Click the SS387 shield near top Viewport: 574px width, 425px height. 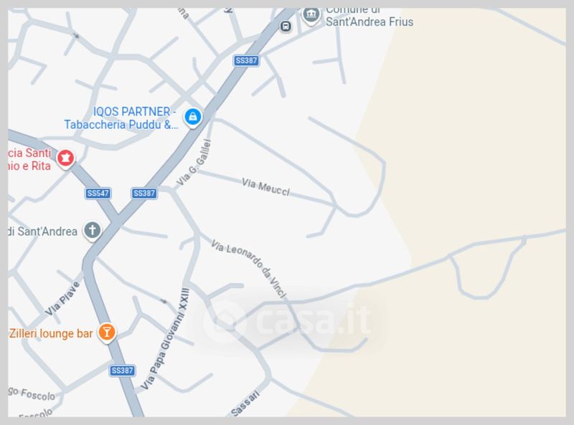[x=246, y=60]
